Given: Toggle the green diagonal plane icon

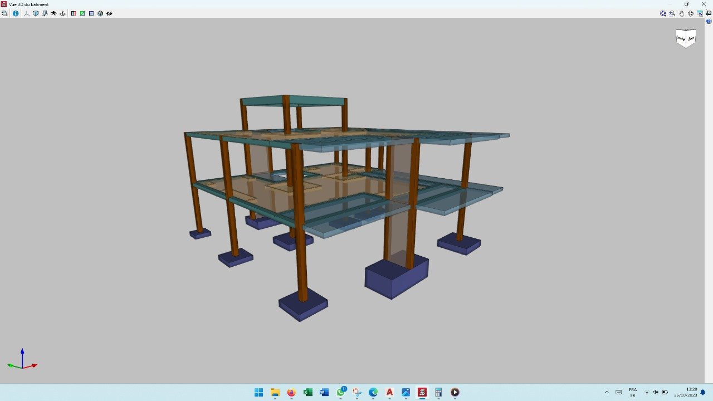Looking at the screenshot, I should pos(82,13).
